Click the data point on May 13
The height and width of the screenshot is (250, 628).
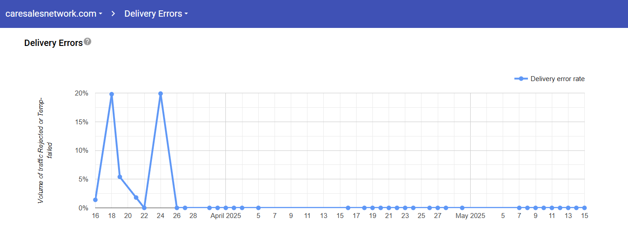pyautogui.click(x=568, y=208)
